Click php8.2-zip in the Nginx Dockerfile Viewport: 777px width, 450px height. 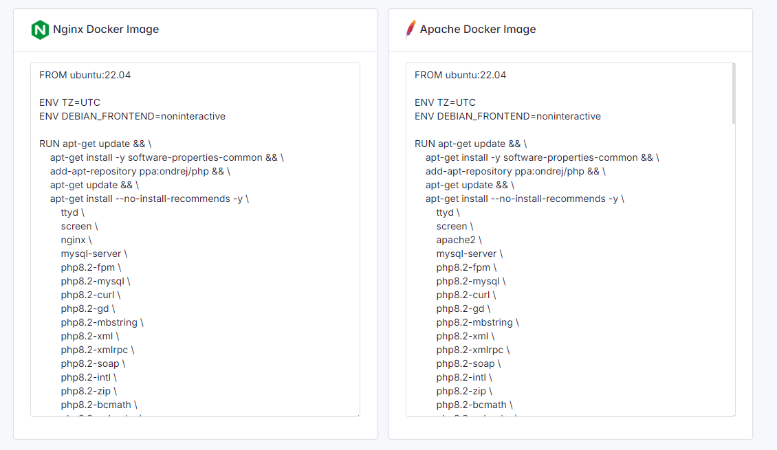[x=89, y=391]
